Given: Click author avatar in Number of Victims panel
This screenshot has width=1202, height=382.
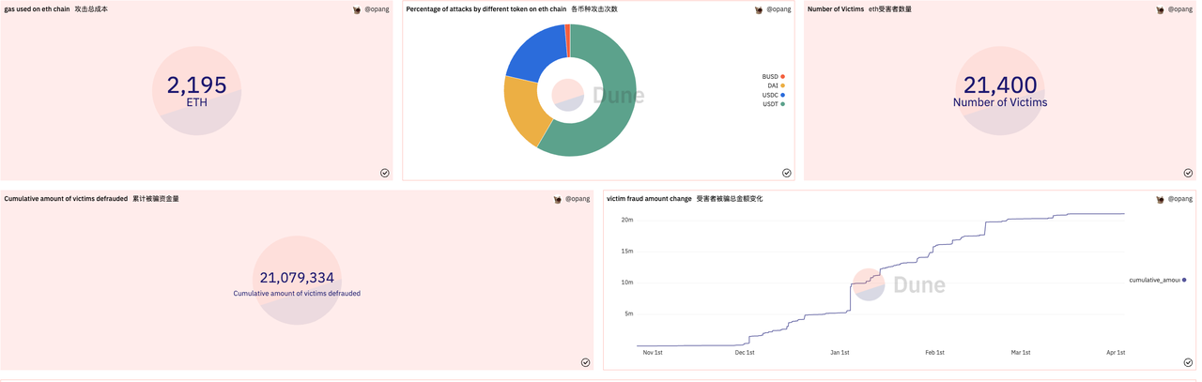Looking at the screenshot, I should click(x=1161, y=10).
